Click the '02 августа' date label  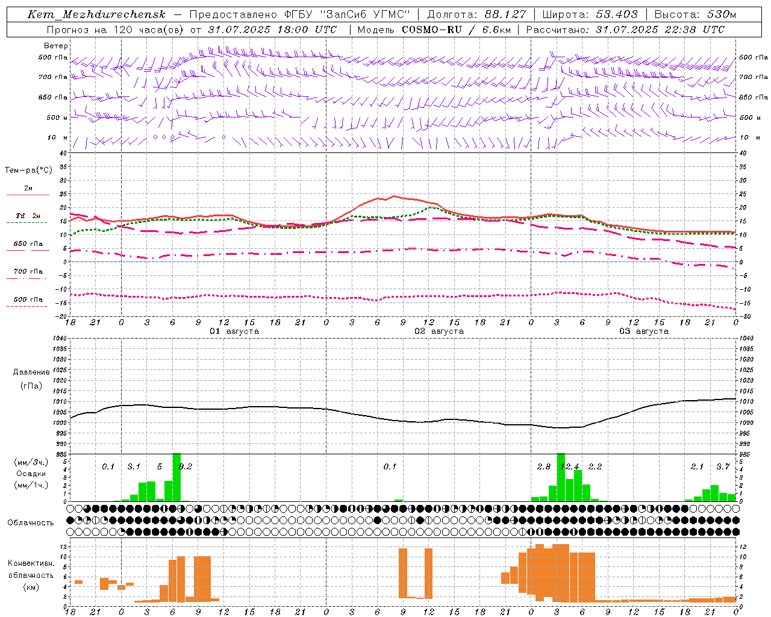point(439,331)
